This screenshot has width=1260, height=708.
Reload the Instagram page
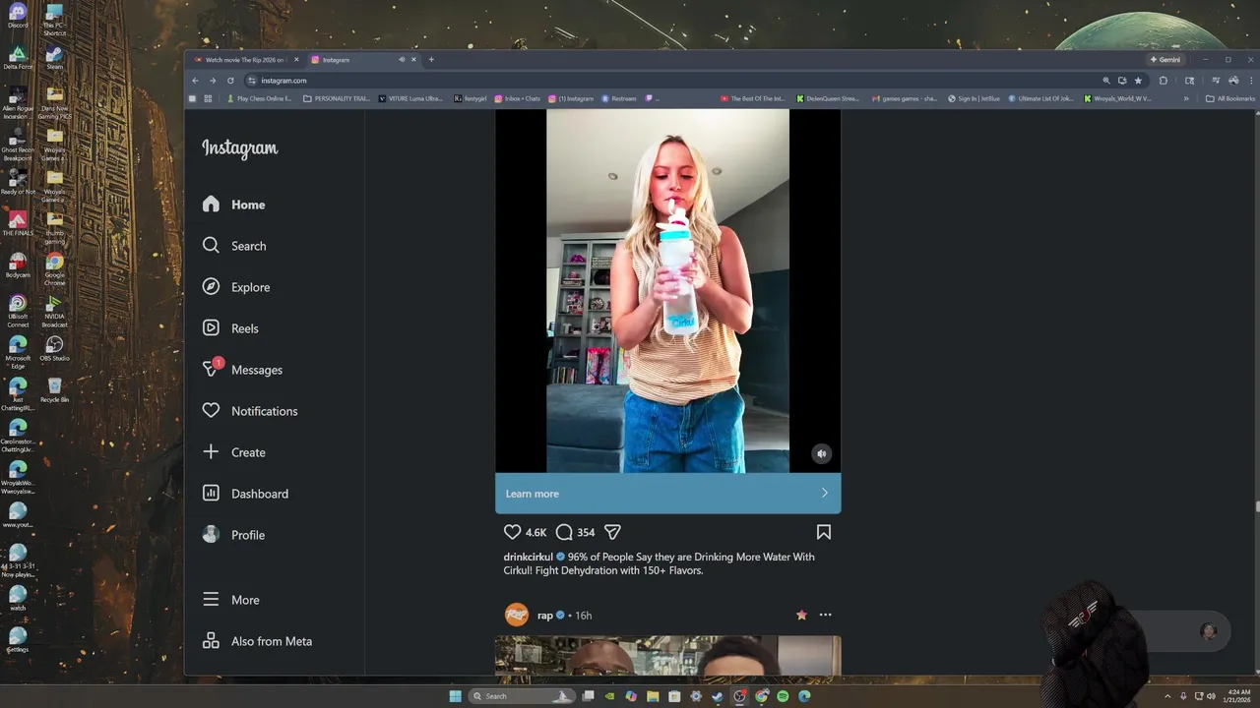[x=230, y=81]
